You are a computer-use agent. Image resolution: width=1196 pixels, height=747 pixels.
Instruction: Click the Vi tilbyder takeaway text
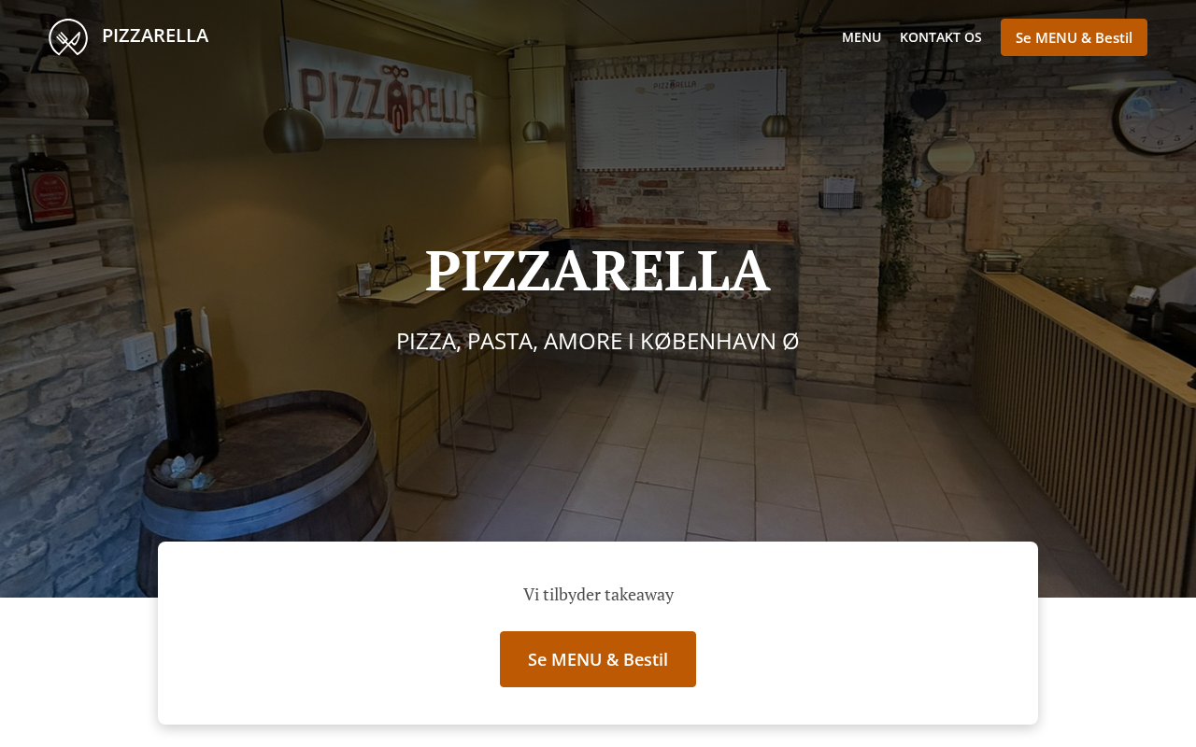(x=598, y=594)
